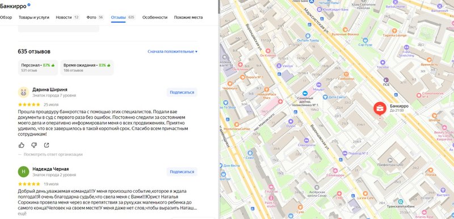
Task: Click the HookahPlace Mars marker
Action: point(267,90)
